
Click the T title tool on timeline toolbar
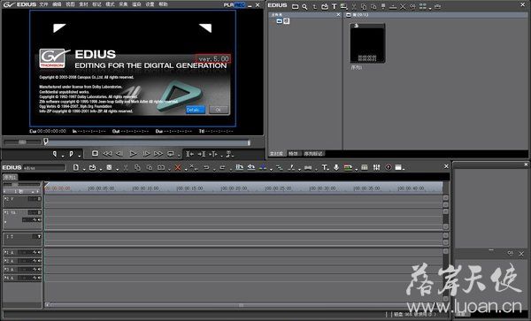(x=325, y=167)
